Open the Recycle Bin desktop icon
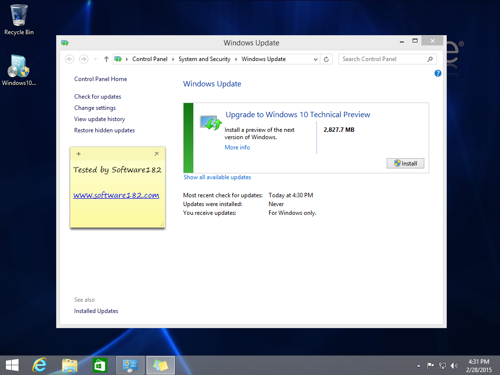Viewport: 500px width, 375px height. coord(19,20)
